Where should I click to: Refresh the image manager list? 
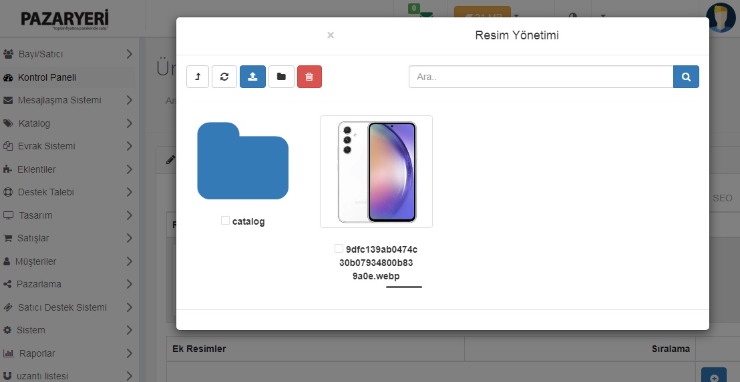tap(224, 77)
